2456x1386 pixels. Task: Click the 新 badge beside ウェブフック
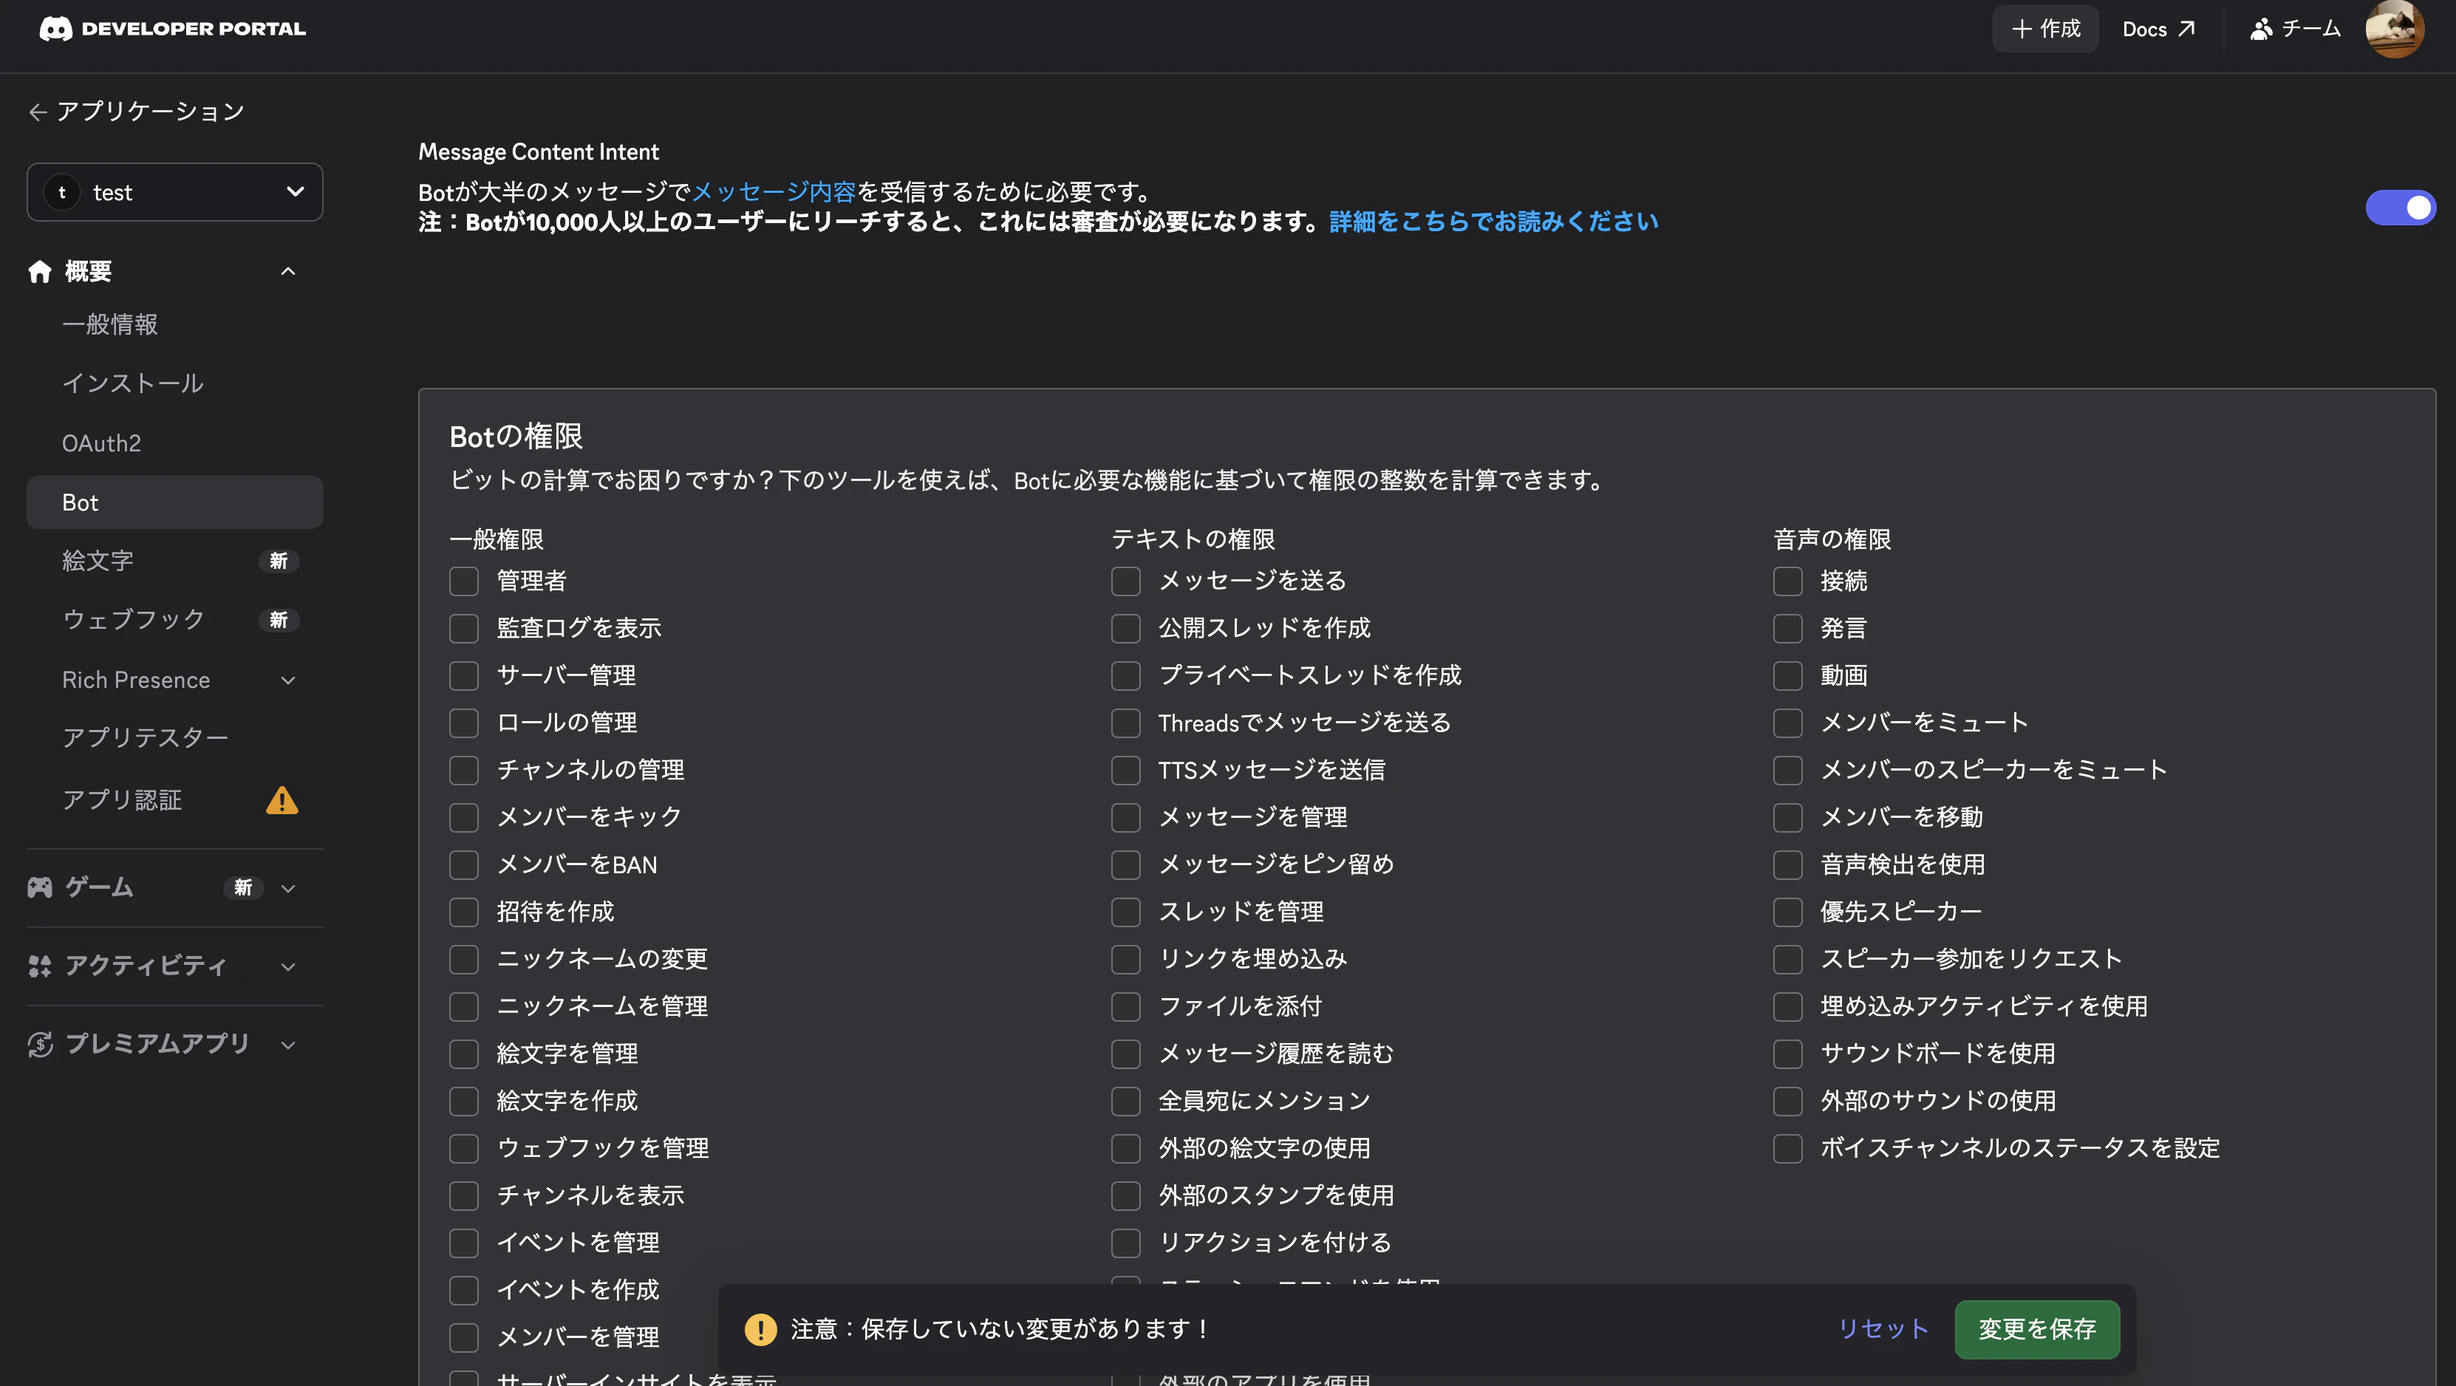point(279,620)
